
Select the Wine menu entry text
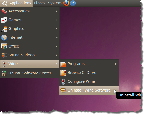pos(13,64)
